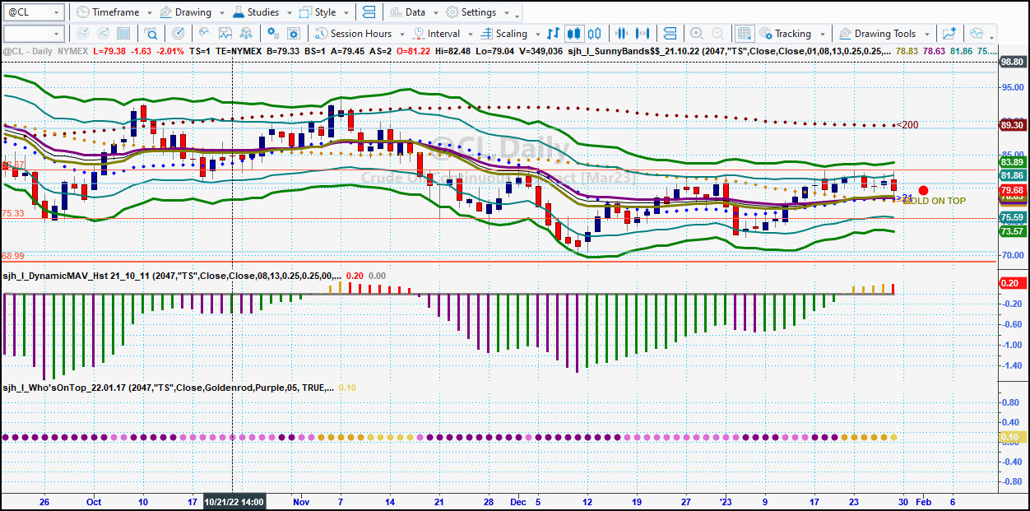Click the stacked-panes icon right of Style
1030x511 pixels.
[x=368, y=12]
